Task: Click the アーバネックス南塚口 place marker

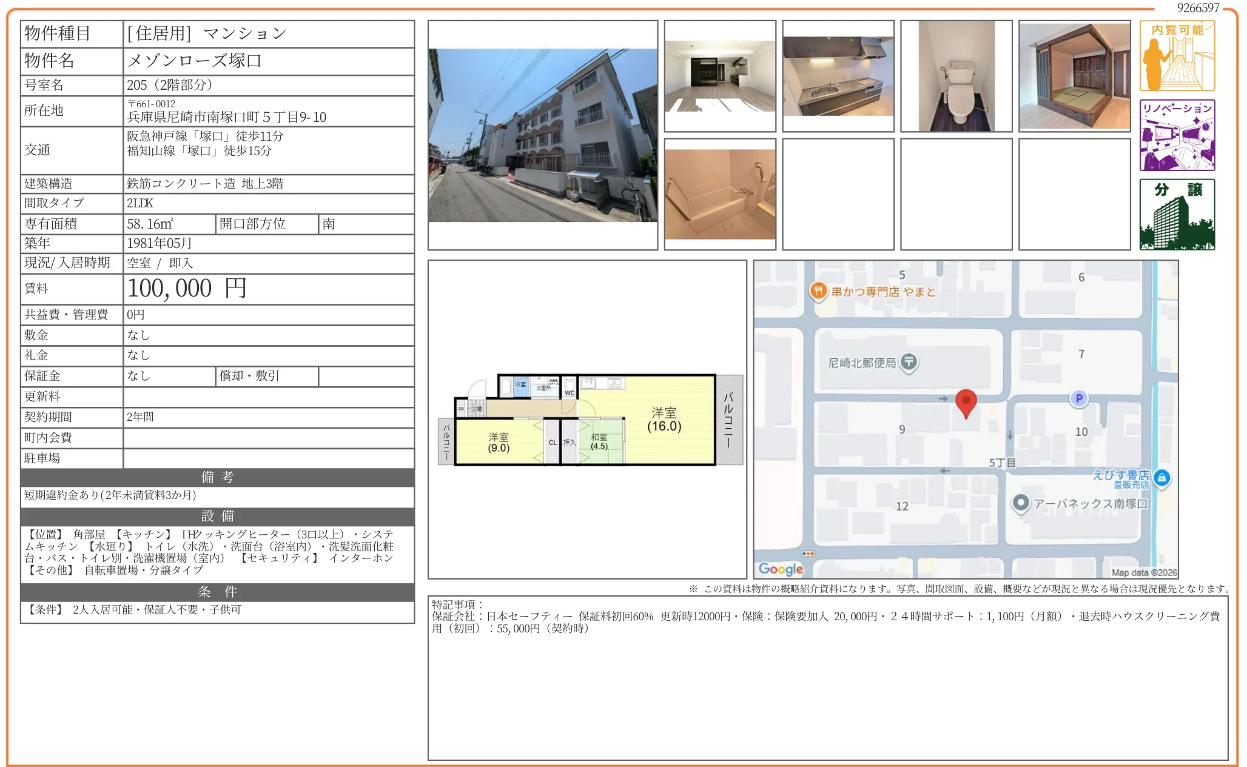Action: click(1021, 503)
